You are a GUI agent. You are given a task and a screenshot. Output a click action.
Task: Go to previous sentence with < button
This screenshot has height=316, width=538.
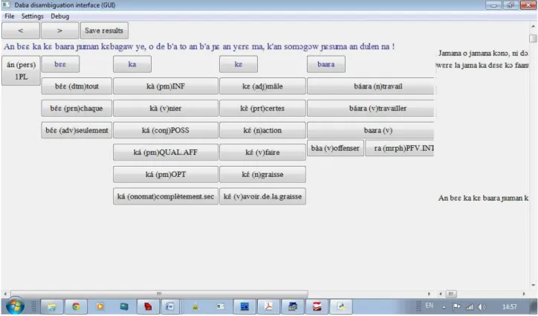pos(21,30)
